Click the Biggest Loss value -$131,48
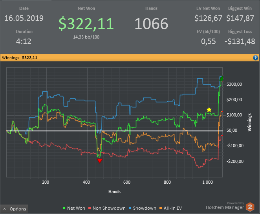 tap(240, 41)
